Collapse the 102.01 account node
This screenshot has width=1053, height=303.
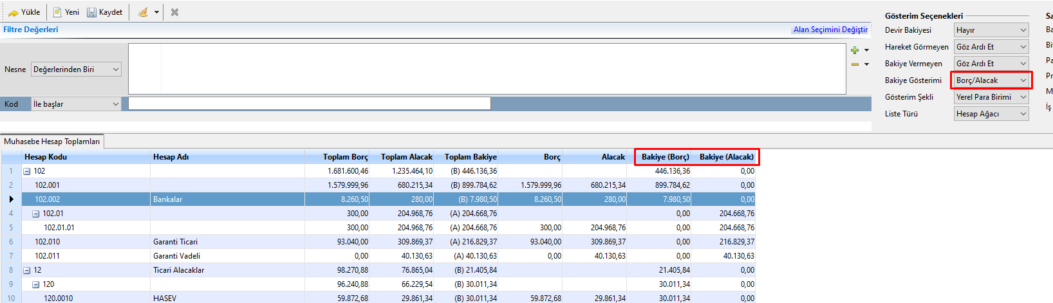36,214
